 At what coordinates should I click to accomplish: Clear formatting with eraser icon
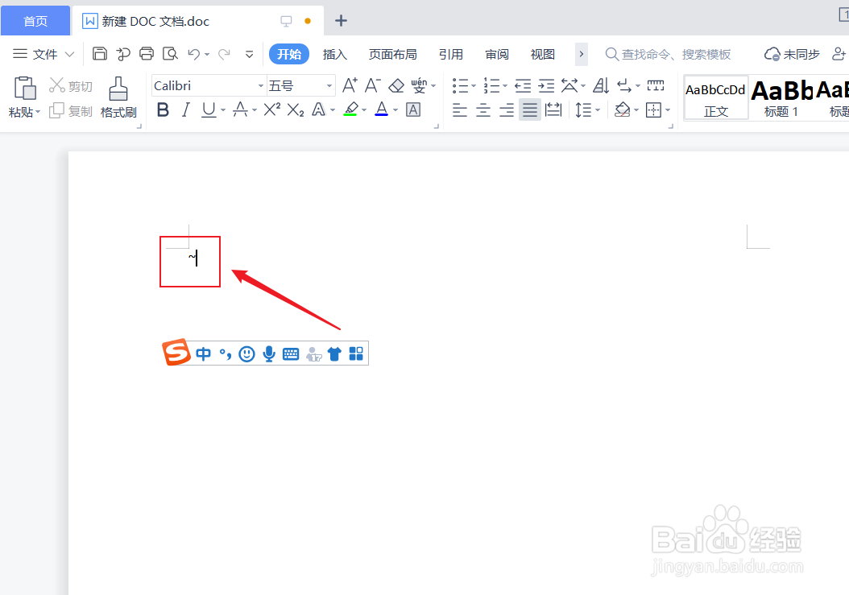tap(396, 85)
